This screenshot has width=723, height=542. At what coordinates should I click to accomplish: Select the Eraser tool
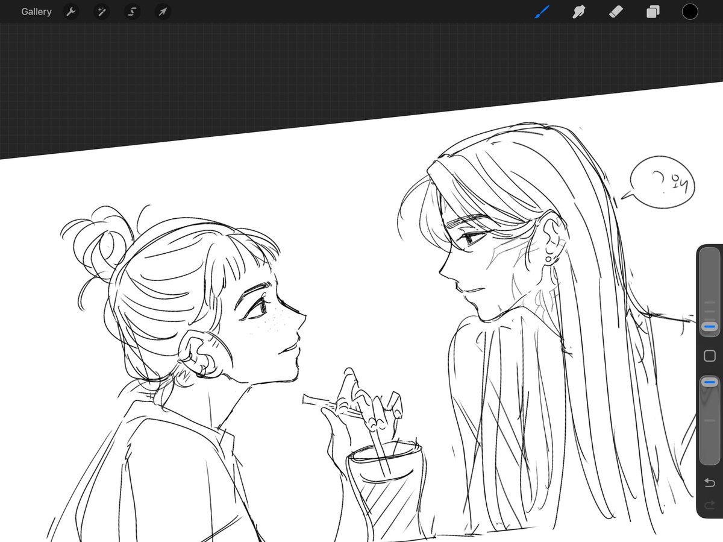click(x=616, y=11)
